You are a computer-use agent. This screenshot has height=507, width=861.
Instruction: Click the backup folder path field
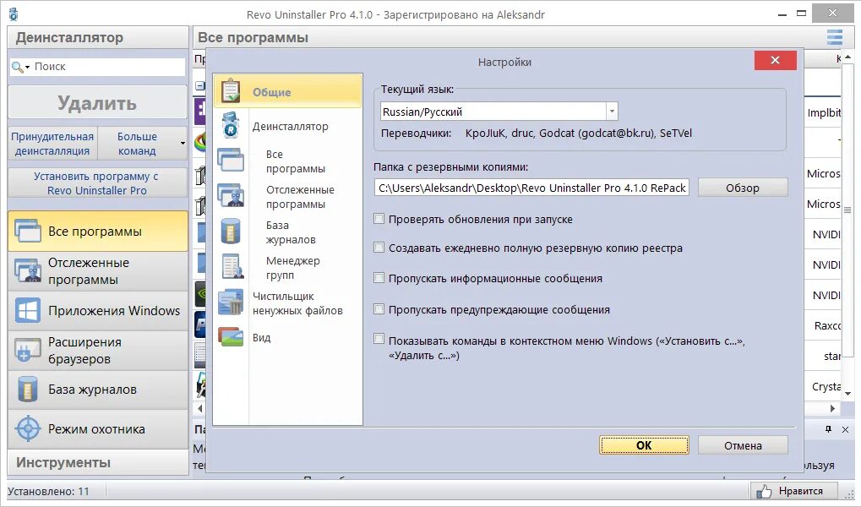[x=531, y=188]
